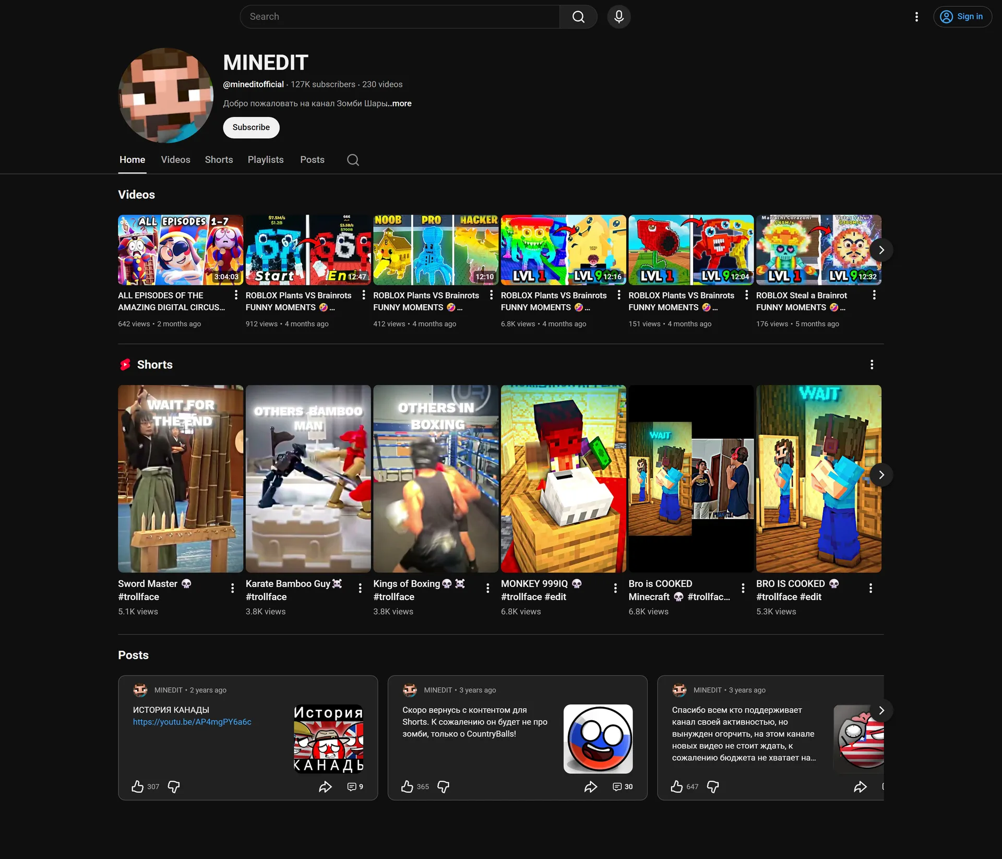Click the Posts section heading

[133, 655]
